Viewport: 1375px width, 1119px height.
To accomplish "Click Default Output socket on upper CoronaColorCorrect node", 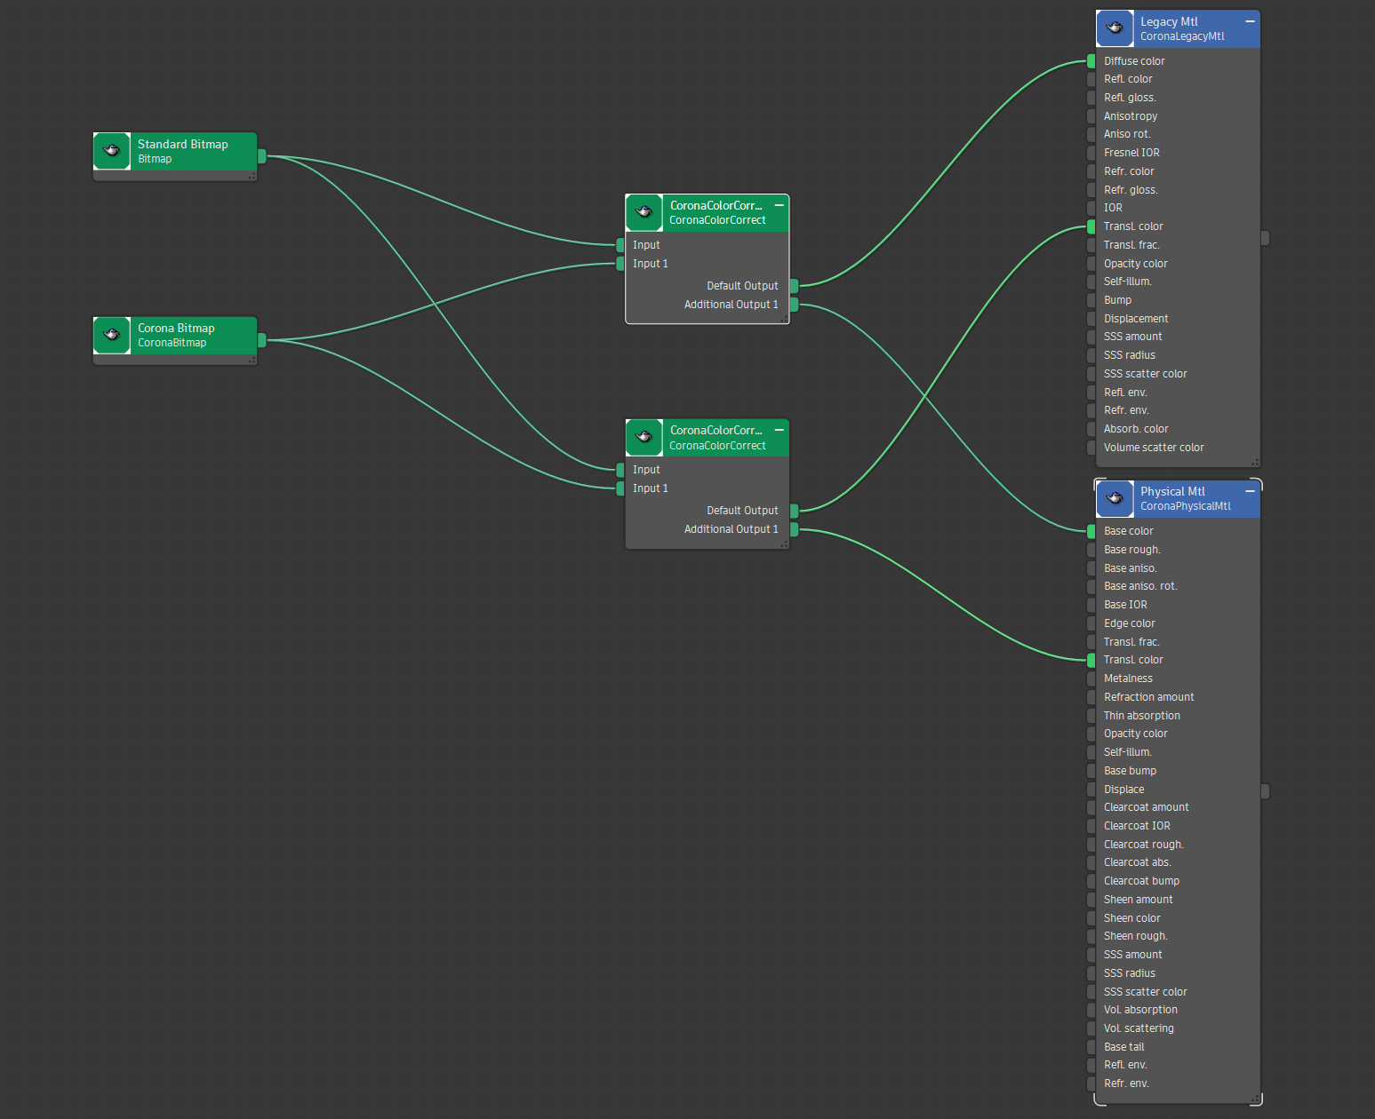I will point(794,286).
